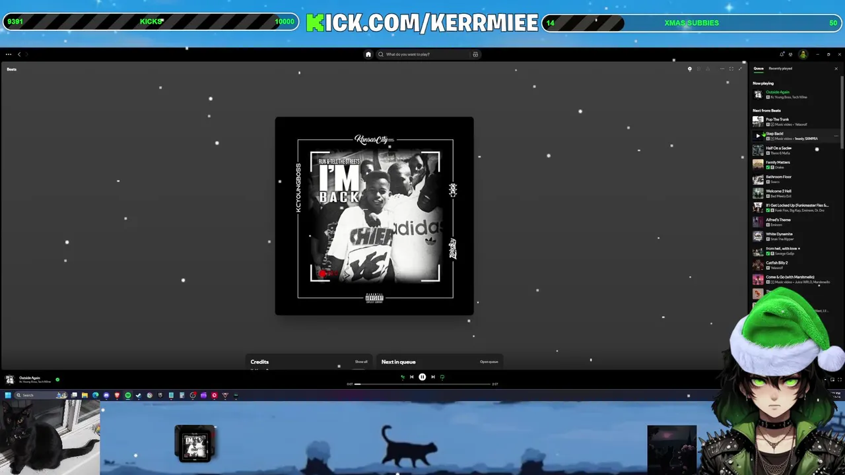Switch to the Recently played tab

(x=780, y=69)
